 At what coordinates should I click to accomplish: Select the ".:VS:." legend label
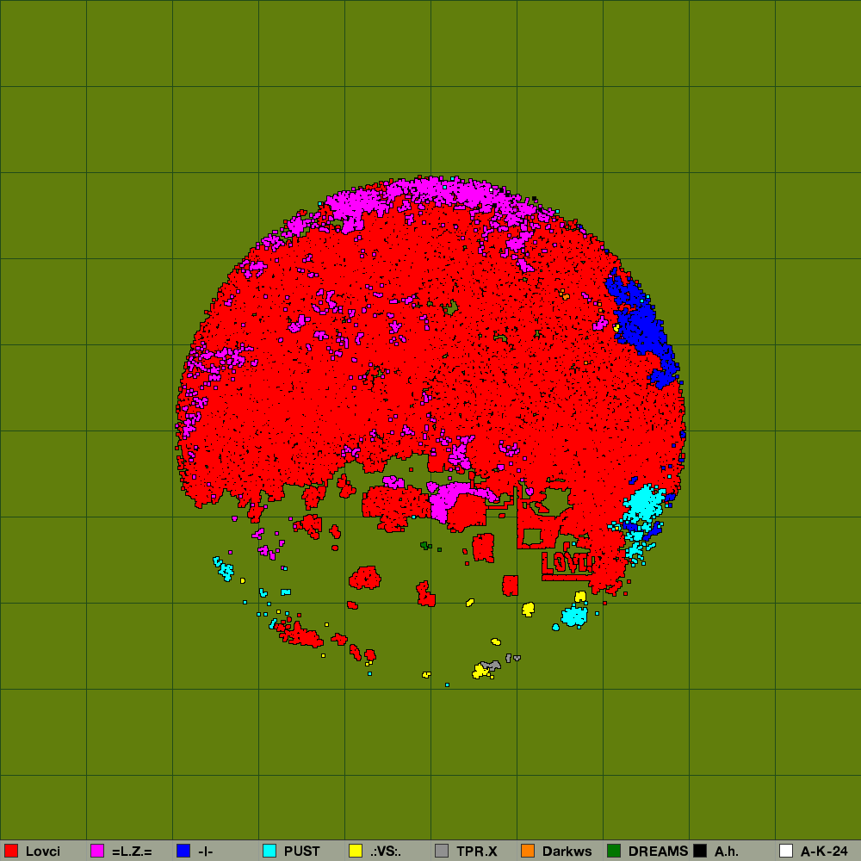[x=386, y=852]
